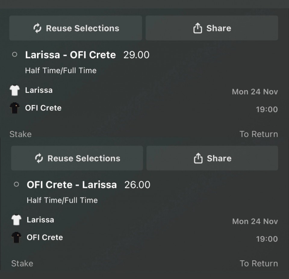The image size is (289, 279).
Task: Click the To Return label of the 26.00 bet
Action: click(x=259, y=263)
